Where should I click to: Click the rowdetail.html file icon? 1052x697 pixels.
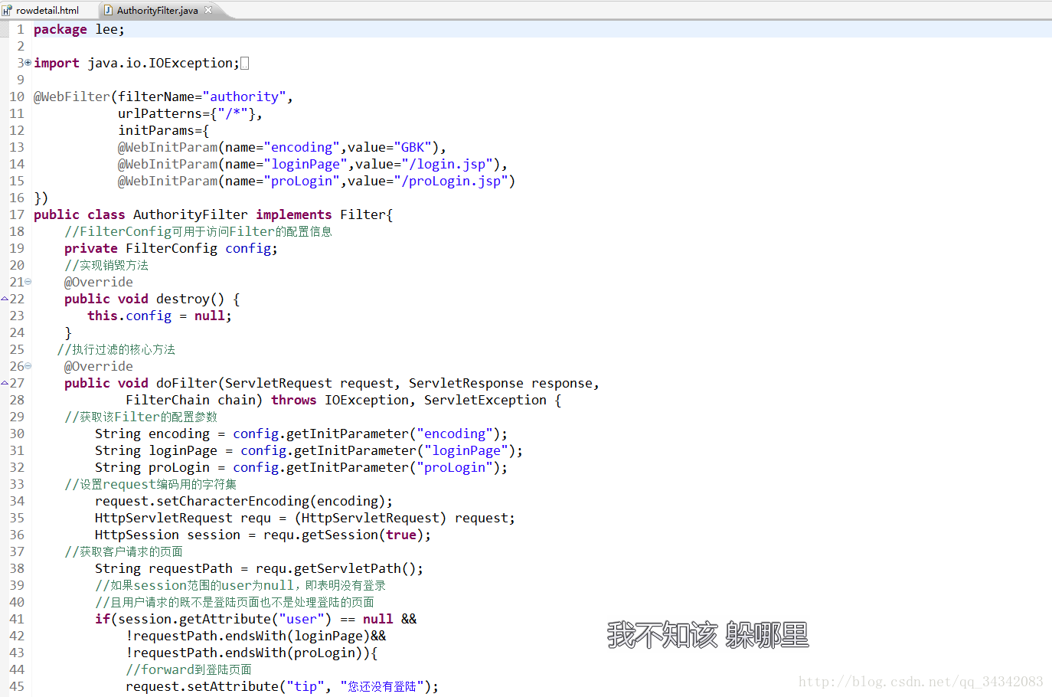7,11
